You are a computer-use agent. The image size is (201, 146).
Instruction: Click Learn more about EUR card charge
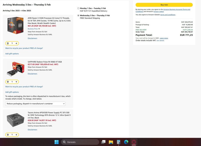pyautogui.click(x=164, y=38)
